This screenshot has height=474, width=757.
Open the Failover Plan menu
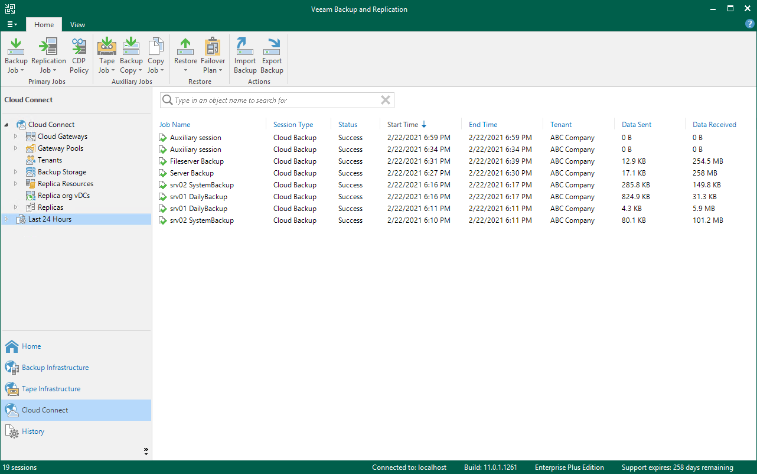213,56
